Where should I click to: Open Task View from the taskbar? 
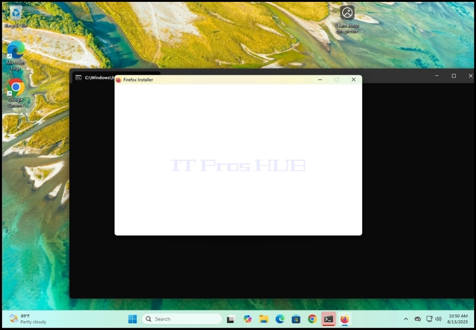click(232, 319)
